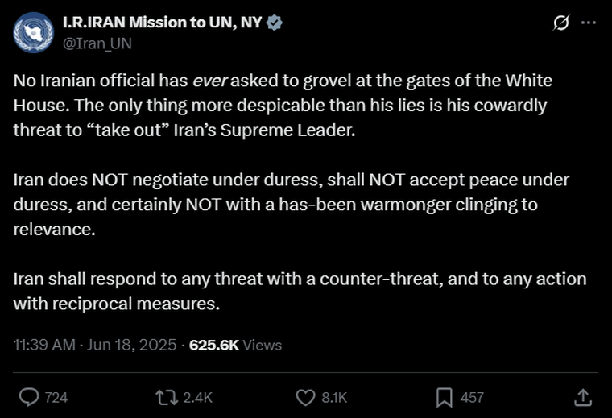The image size is (612, 418).
Task: Click the display name I.R.IRAN Mission to UN, NY
Action: coord(162,23)
